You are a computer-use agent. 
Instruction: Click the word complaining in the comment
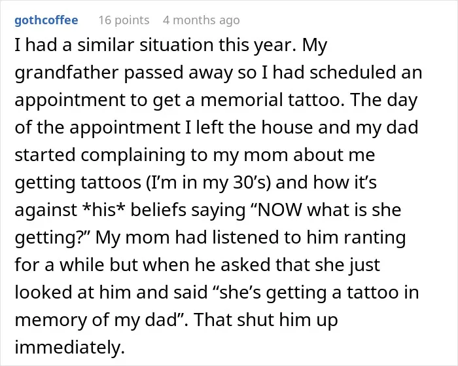pyautogui.click(x=133, y=155)
